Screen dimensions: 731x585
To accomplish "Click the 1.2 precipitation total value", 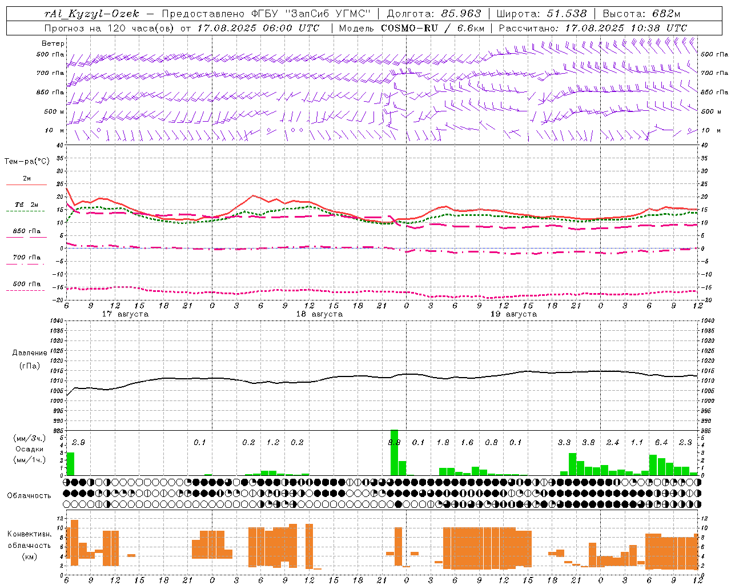I will click(273, 443).
